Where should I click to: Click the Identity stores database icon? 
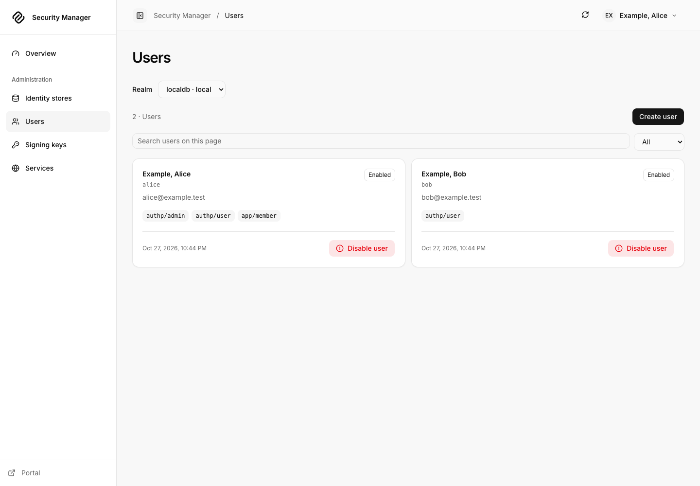(16, 98)
